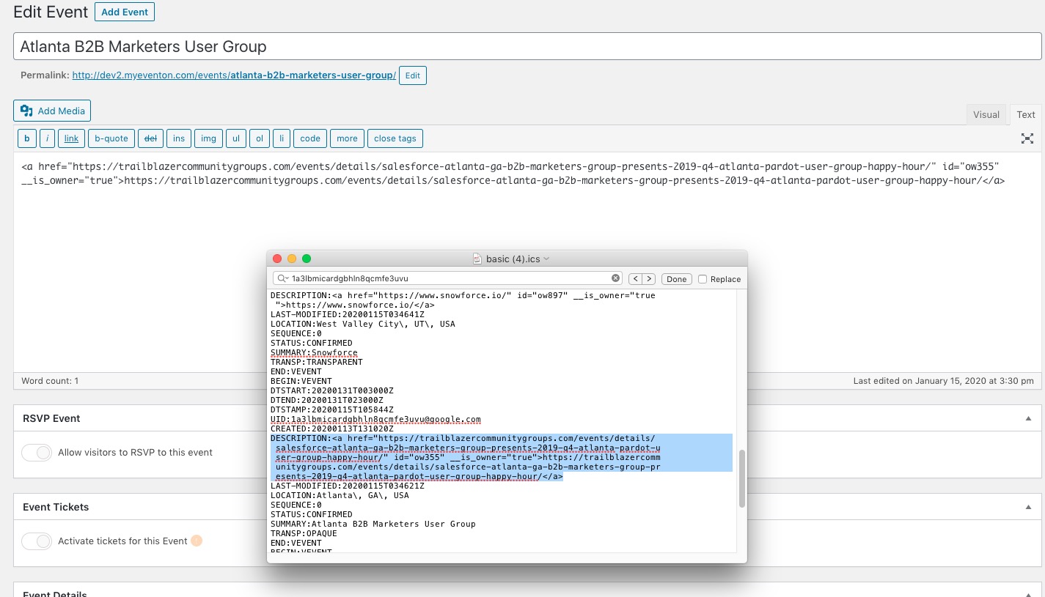Insert bold tag with b button
The height and width of the screenshot is (597, 1045).
pyautogui.click(x=27, y=138)
